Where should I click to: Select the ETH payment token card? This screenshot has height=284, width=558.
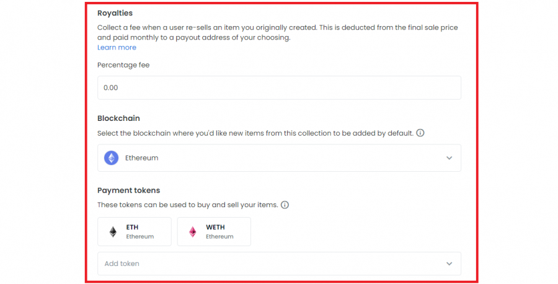tap(134, 231)
